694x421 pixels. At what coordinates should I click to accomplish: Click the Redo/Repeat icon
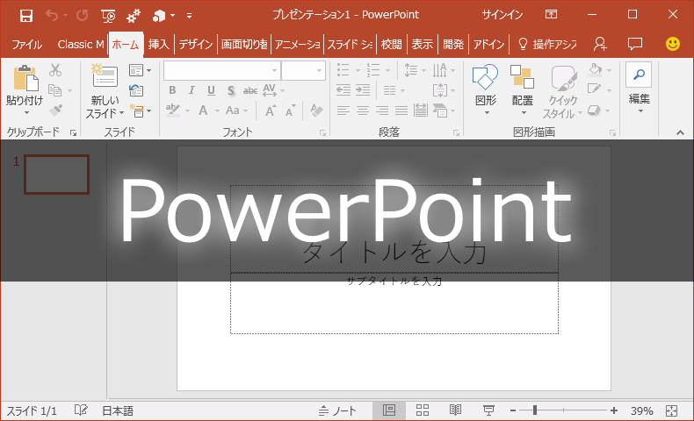pyautogui.click(x=83, y=16)
